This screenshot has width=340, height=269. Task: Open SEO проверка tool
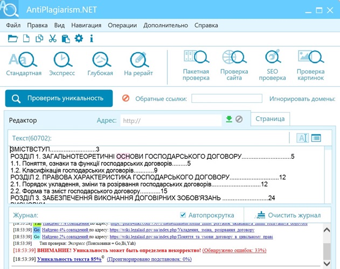[272, 66]
